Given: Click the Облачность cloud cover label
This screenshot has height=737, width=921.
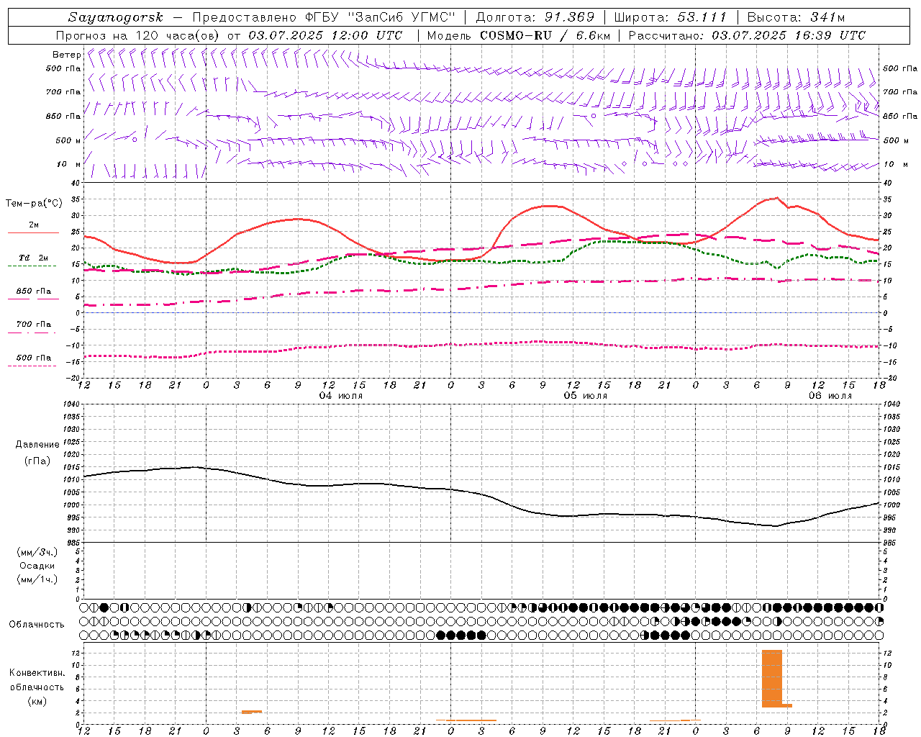Looking at the screenshot, I should click(37, 625).
